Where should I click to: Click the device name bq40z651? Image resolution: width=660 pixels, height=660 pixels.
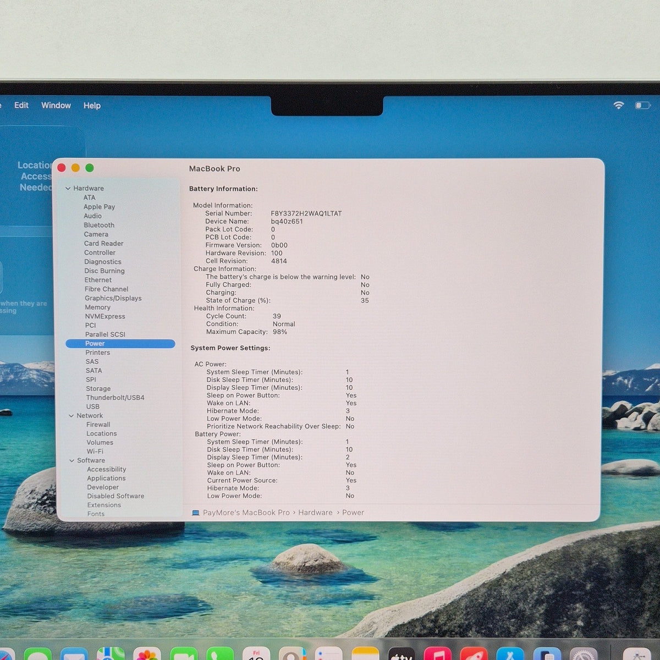[x=287, y=222]
